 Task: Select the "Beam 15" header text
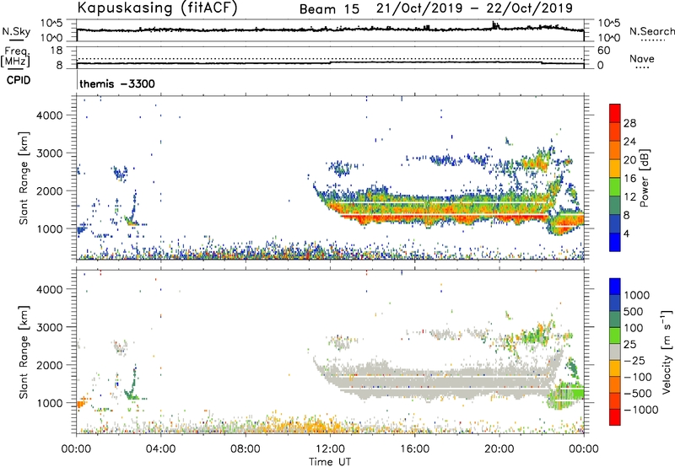[329, 9]
